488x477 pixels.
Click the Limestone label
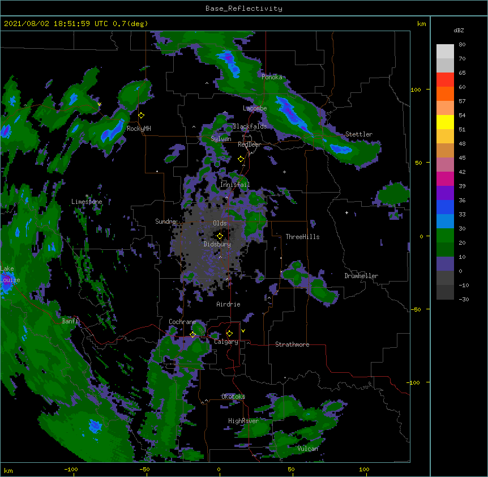click(x=87, y=202)
